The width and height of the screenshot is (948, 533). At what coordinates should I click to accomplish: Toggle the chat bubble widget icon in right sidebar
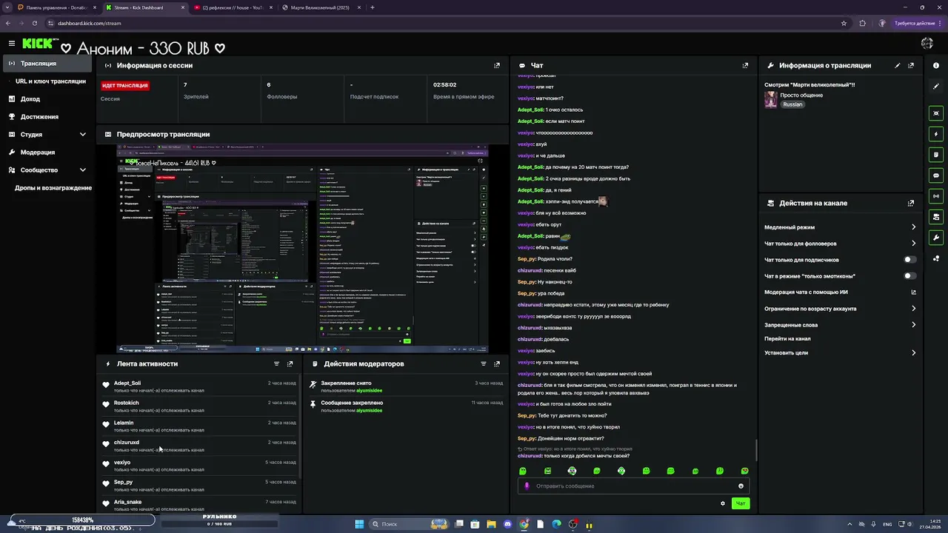936,175
